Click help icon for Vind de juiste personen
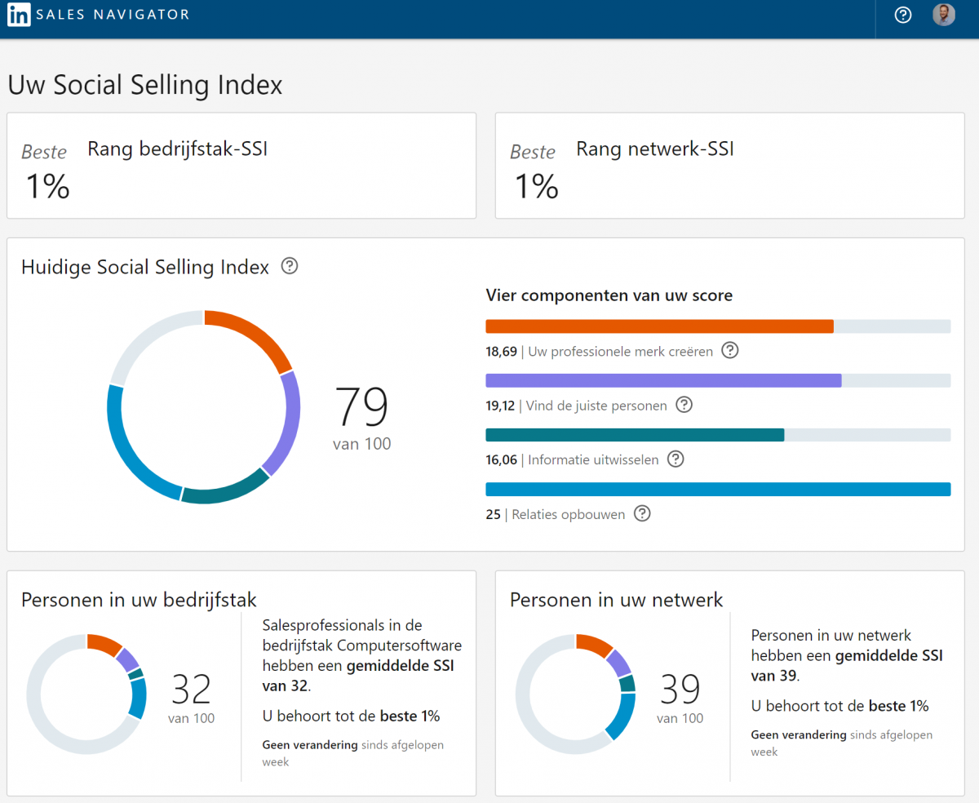 [x=684, y=405]
